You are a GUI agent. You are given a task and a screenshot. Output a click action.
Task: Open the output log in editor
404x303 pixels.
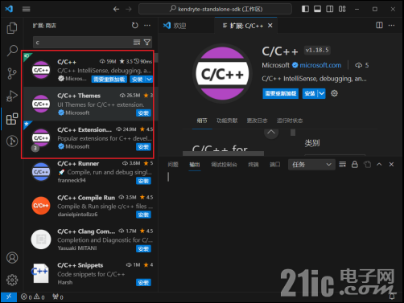click(x=367, y=164)
